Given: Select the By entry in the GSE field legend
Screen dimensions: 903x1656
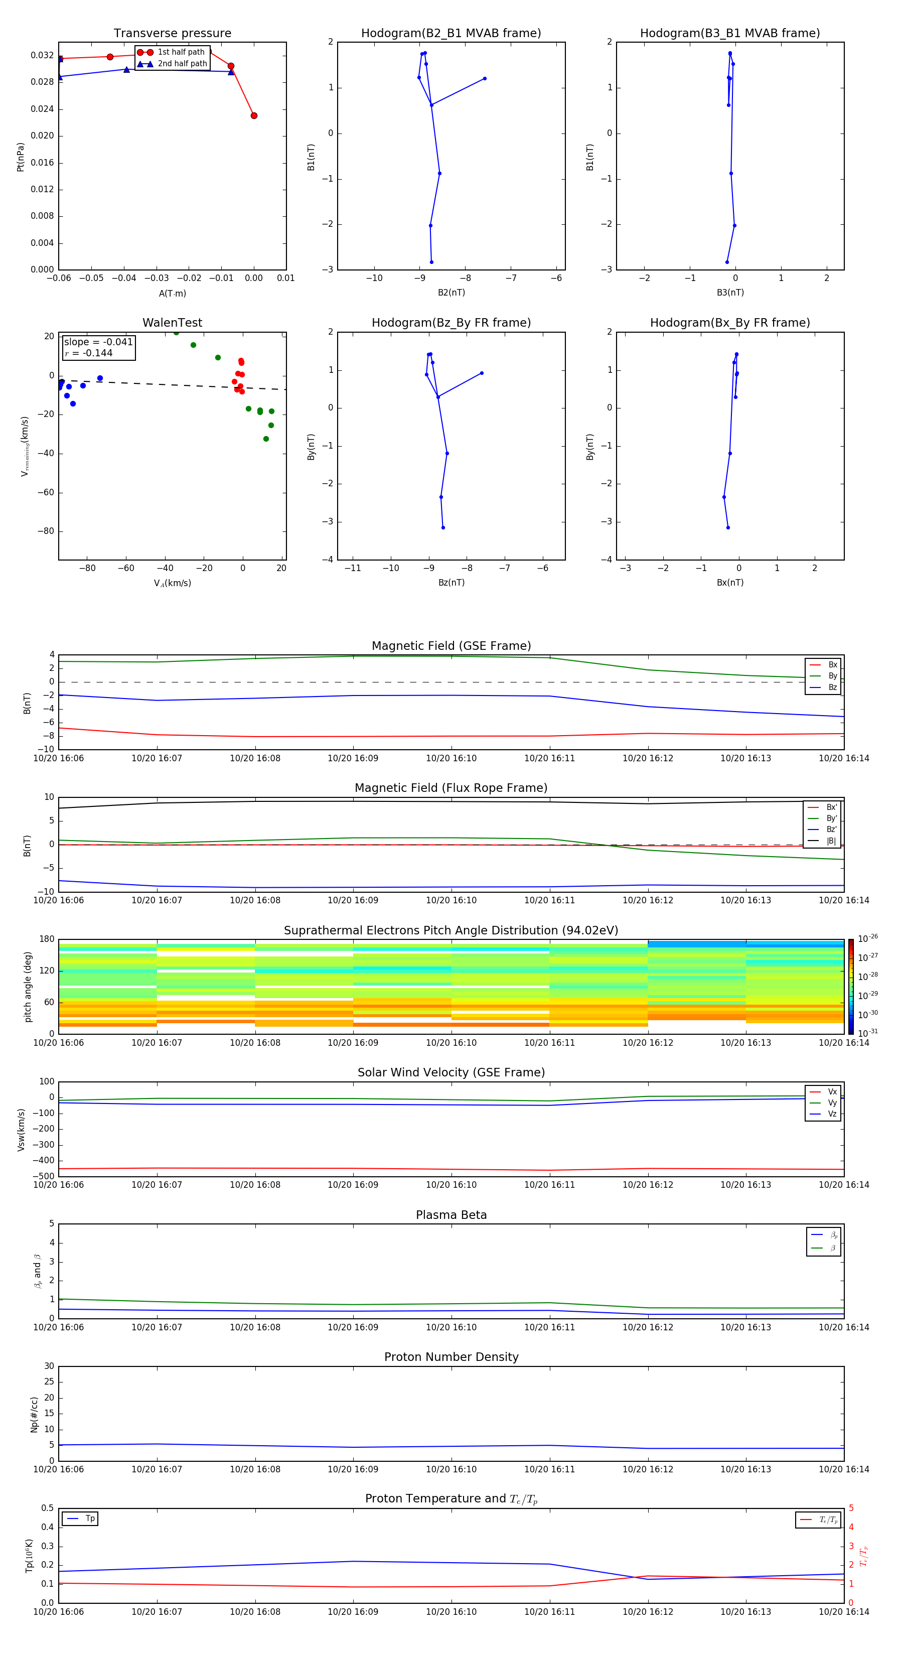Looking at the screenshot, I should tap(823, 676).
